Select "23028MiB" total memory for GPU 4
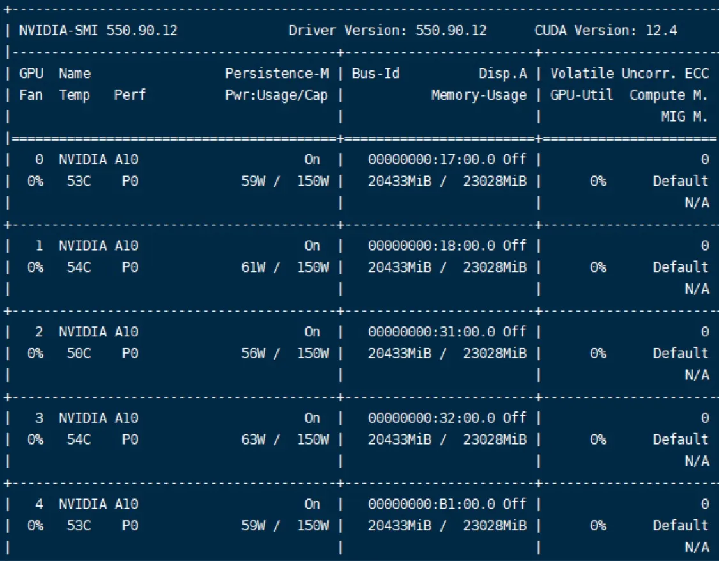Viewport: 719px width, 561px height. [x=495, y=526]
